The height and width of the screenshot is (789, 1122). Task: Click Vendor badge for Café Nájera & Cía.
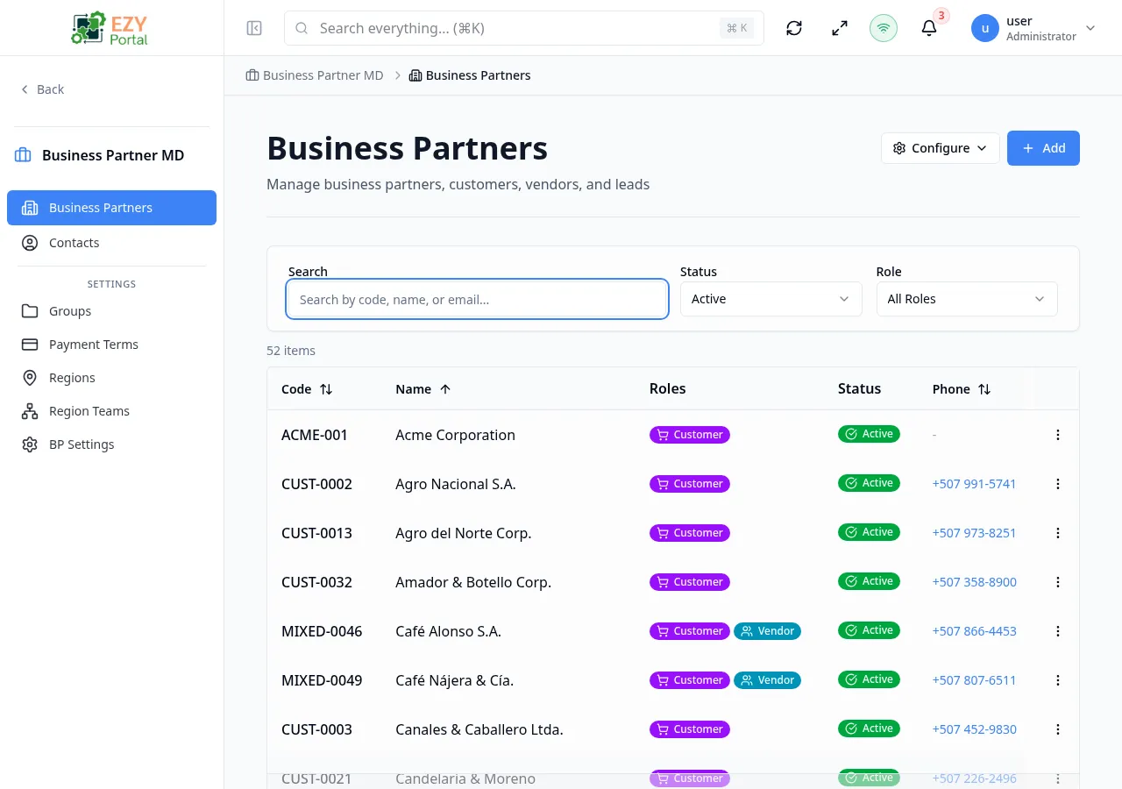pyautogui.click(x=767, y=680)
